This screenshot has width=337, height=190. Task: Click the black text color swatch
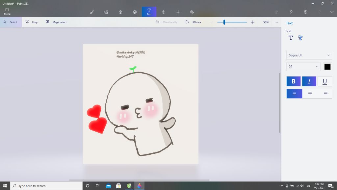coord(327,67)
